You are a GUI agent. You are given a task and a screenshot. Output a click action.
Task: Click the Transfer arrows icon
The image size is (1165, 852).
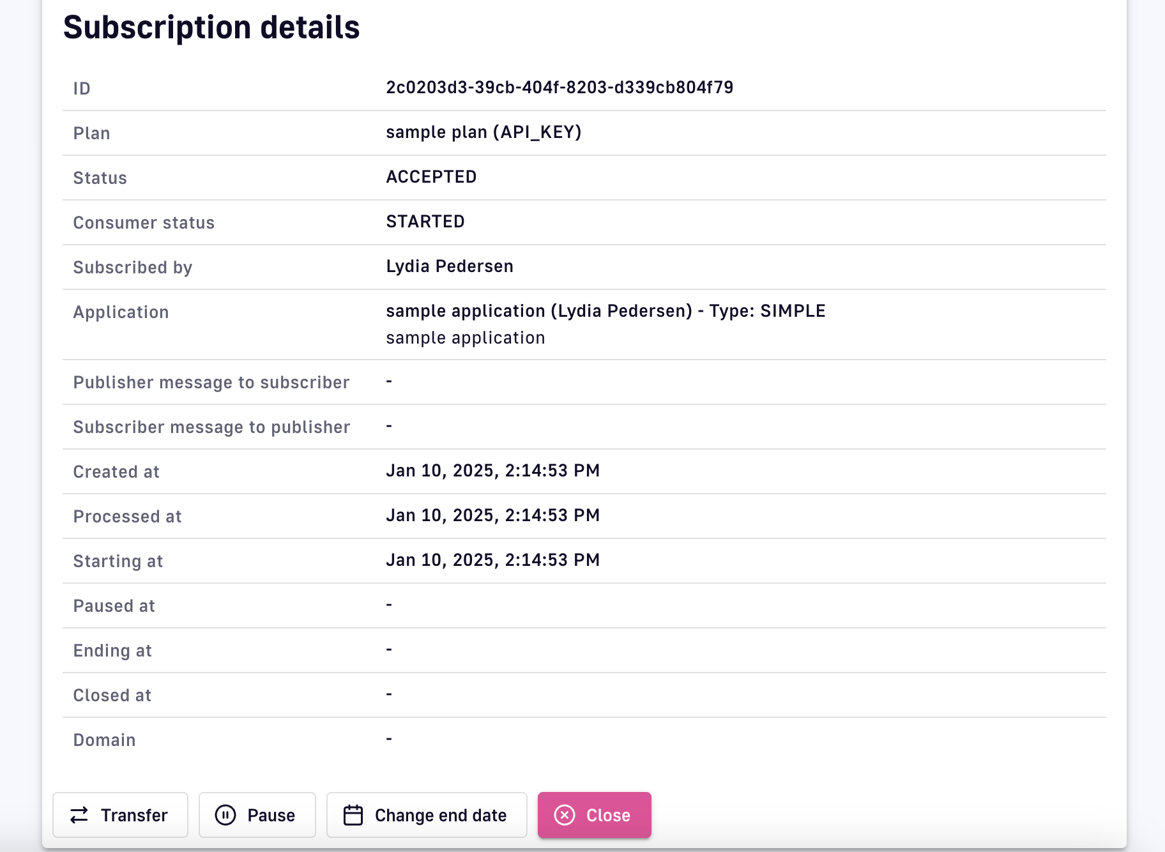[79, 815]
